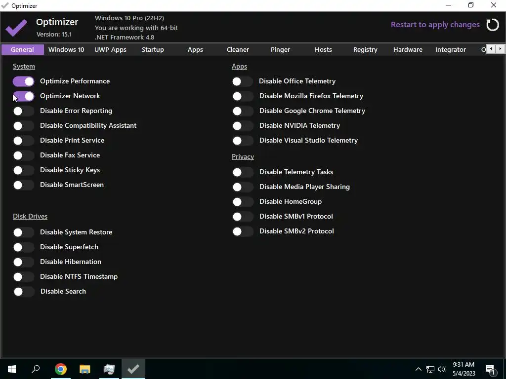Click the System section heading
The height and width of the screenshot is (379, 506).
(x=24, y=67)
